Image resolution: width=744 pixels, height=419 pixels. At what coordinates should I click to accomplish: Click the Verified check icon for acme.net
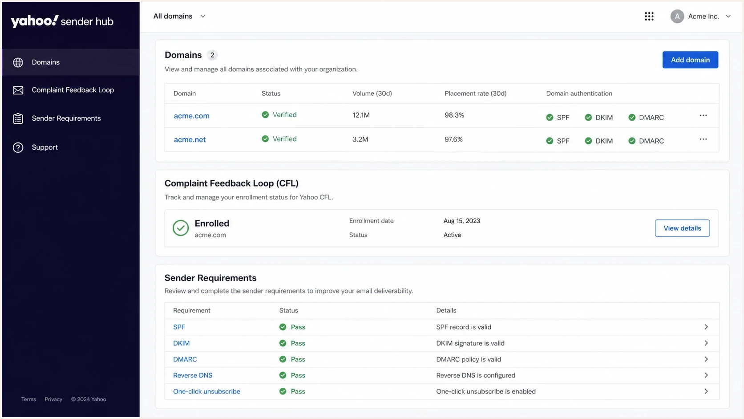265,139
